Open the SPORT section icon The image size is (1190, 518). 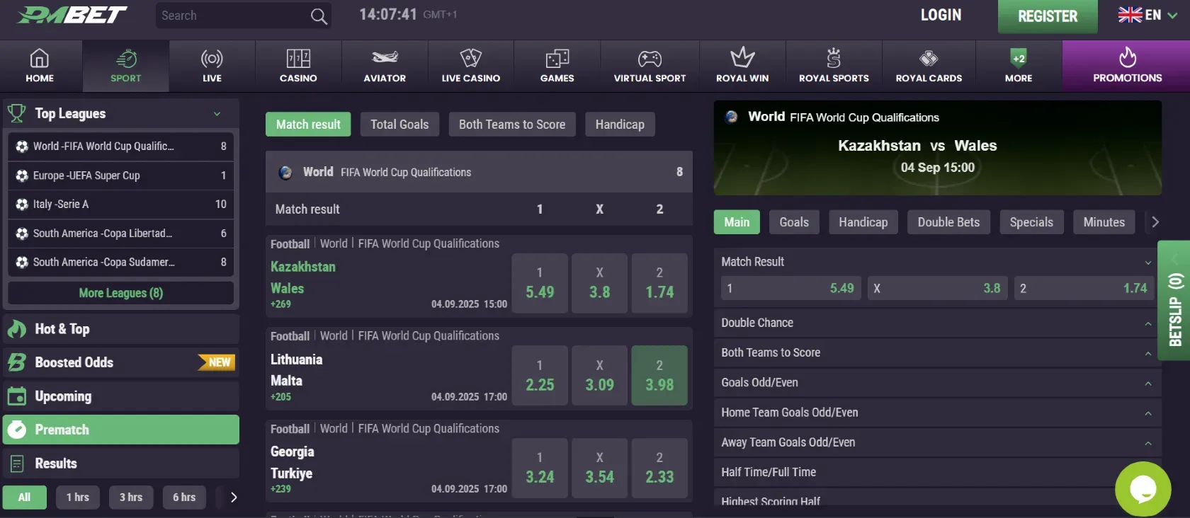pyautogui.click(x=126, y=58)
